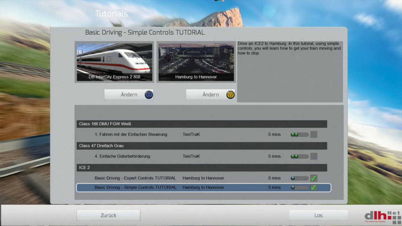Image resolution: width=402 pixels, height=226 pixels.
Task: Click the green checkmark on Simple Controls row
Action: point(314,188)
